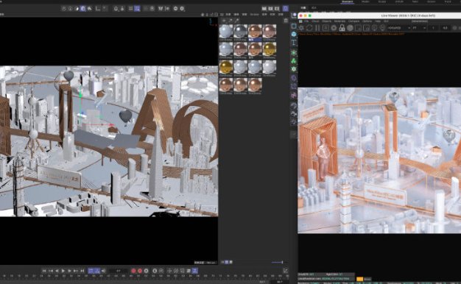Click the current frame field in timeline
461x284 pixels.
119,271
